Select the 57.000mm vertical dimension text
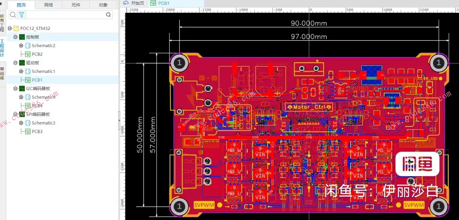Image resolution: width=459 pixels, height=220 pixels. click(153, 135)
